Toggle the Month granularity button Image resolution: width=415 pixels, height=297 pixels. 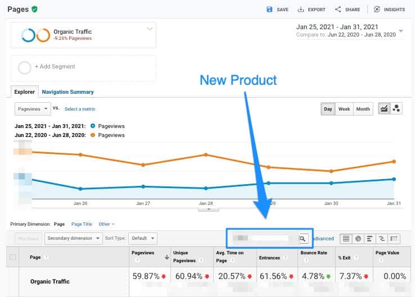click(x=363, y=109)
